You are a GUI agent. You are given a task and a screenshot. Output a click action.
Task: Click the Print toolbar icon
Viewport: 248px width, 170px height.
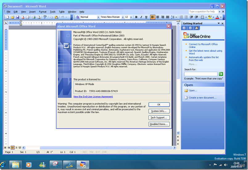click(x=34, y=17)
